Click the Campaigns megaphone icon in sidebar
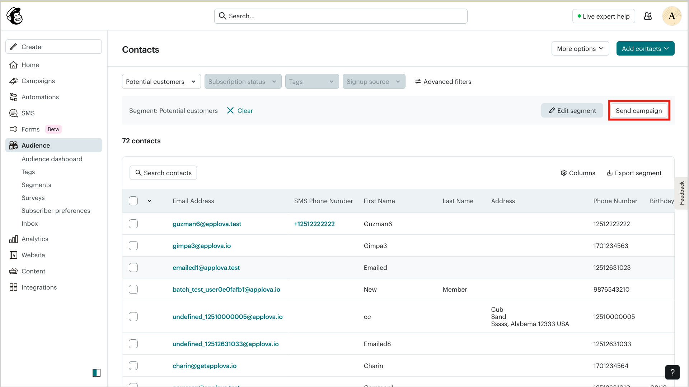Screen dimensions: 689x387 point(13,81)
